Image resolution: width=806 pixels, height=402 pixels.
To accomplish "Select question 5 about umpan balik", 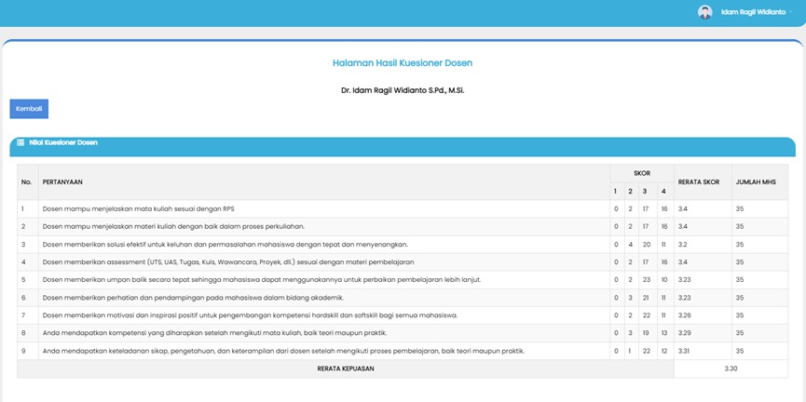I will pos(261,279).
